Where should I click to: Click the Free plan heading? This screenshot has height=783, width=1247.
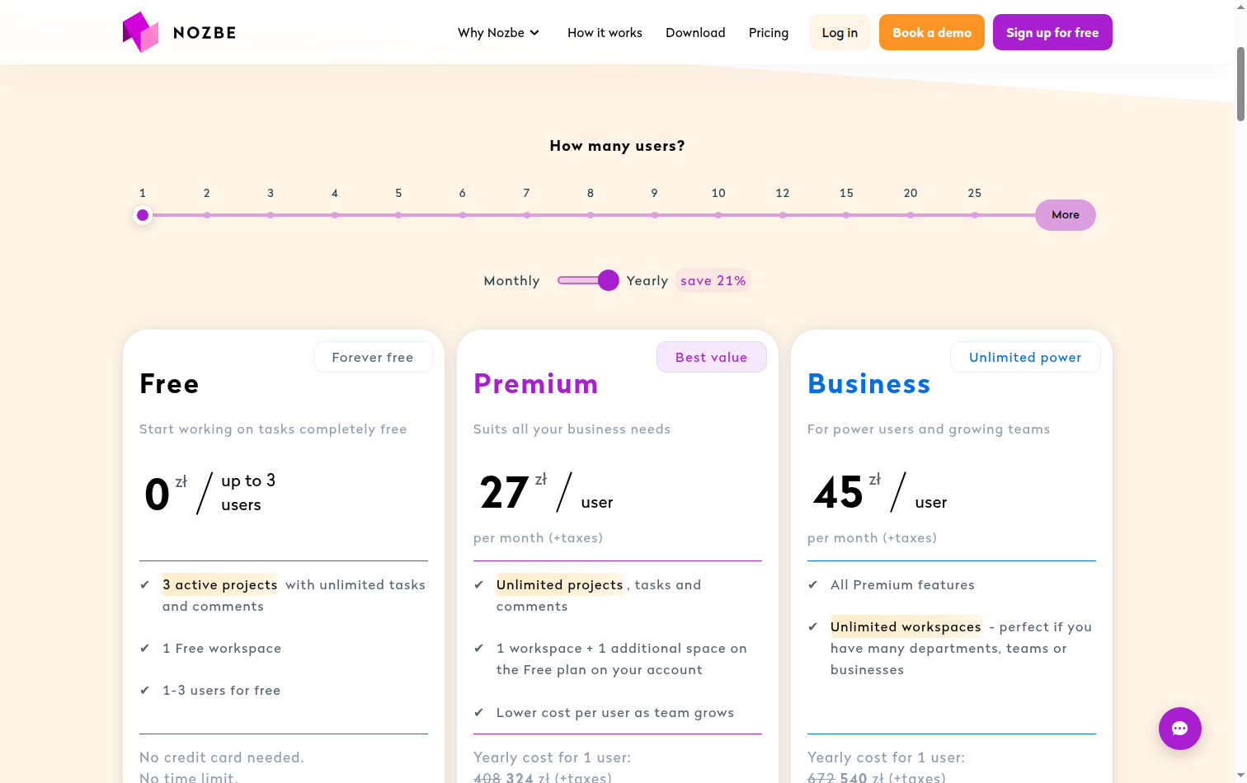(169, 384)
